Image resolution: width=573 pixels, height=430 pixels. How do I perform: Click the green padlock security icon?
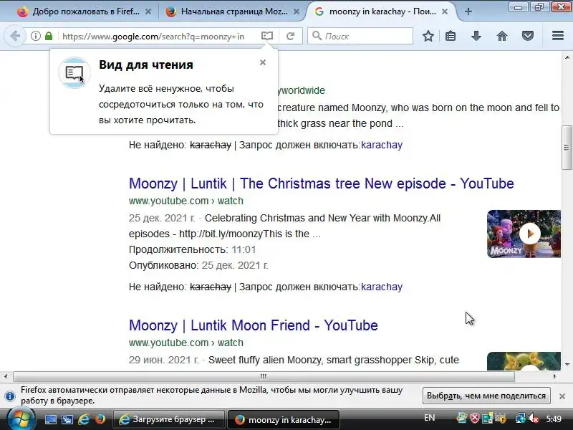tap(49, 36)
